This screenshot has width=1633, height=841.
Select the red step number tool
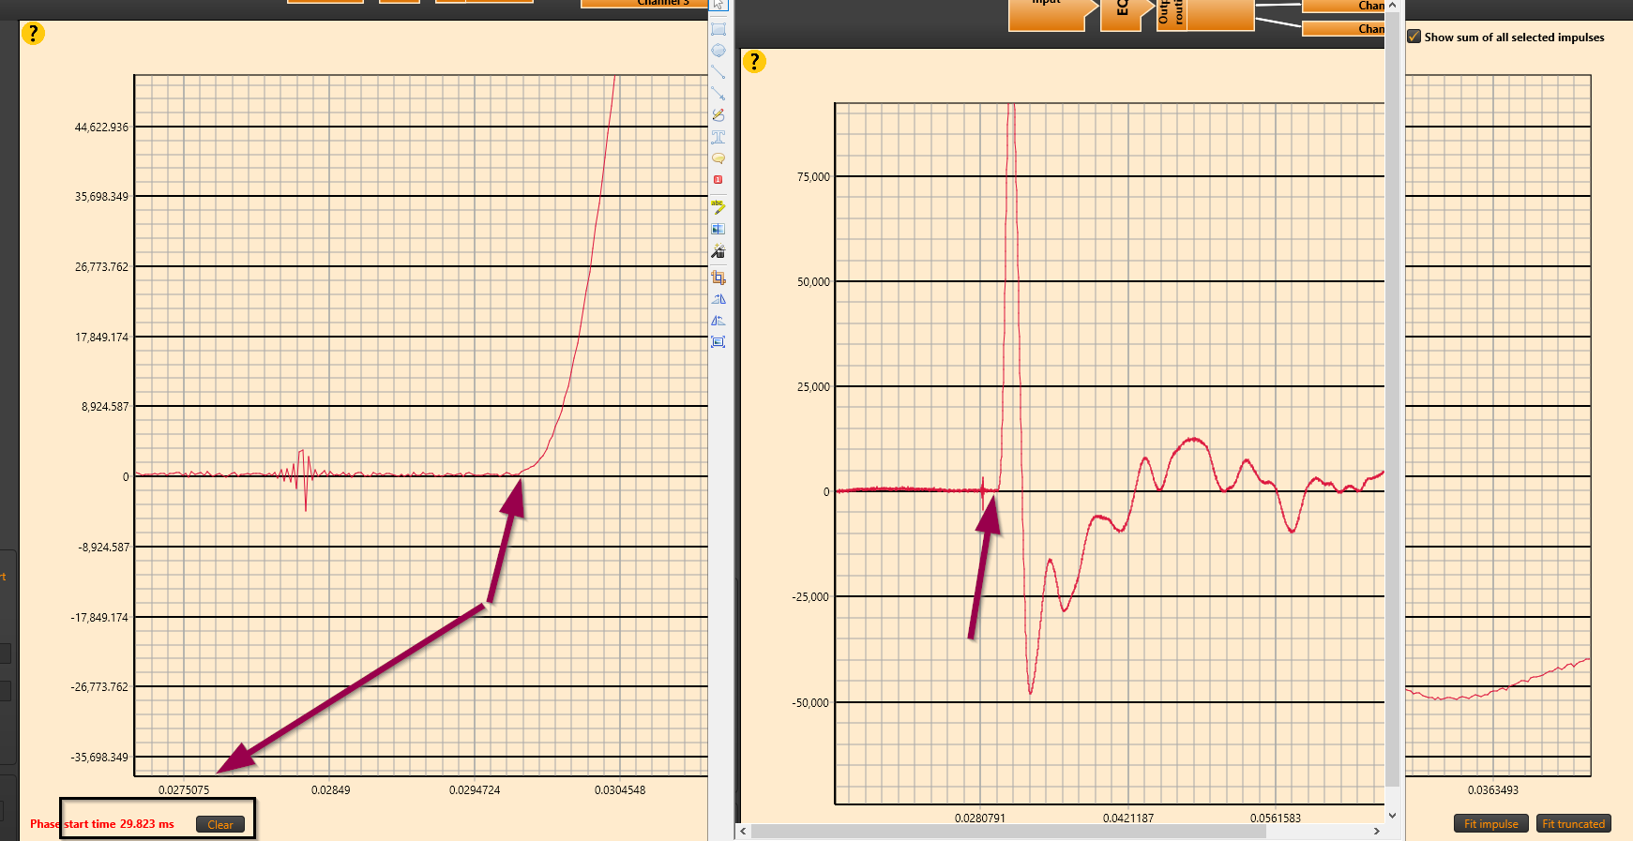(718, 179)
